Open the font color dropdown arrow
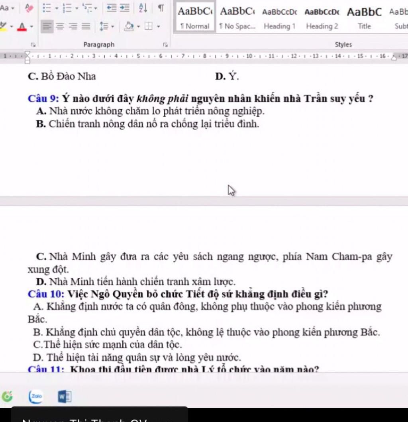 coord(31,26)
